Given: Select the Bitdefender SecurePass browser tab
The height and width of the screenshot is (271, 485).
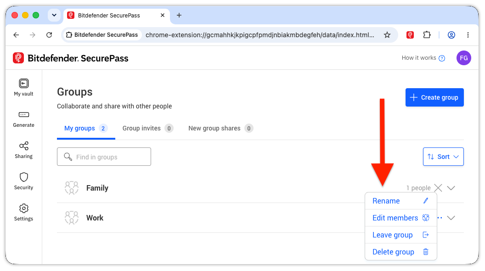Looking at the screenshot, I should pos(117,15).
